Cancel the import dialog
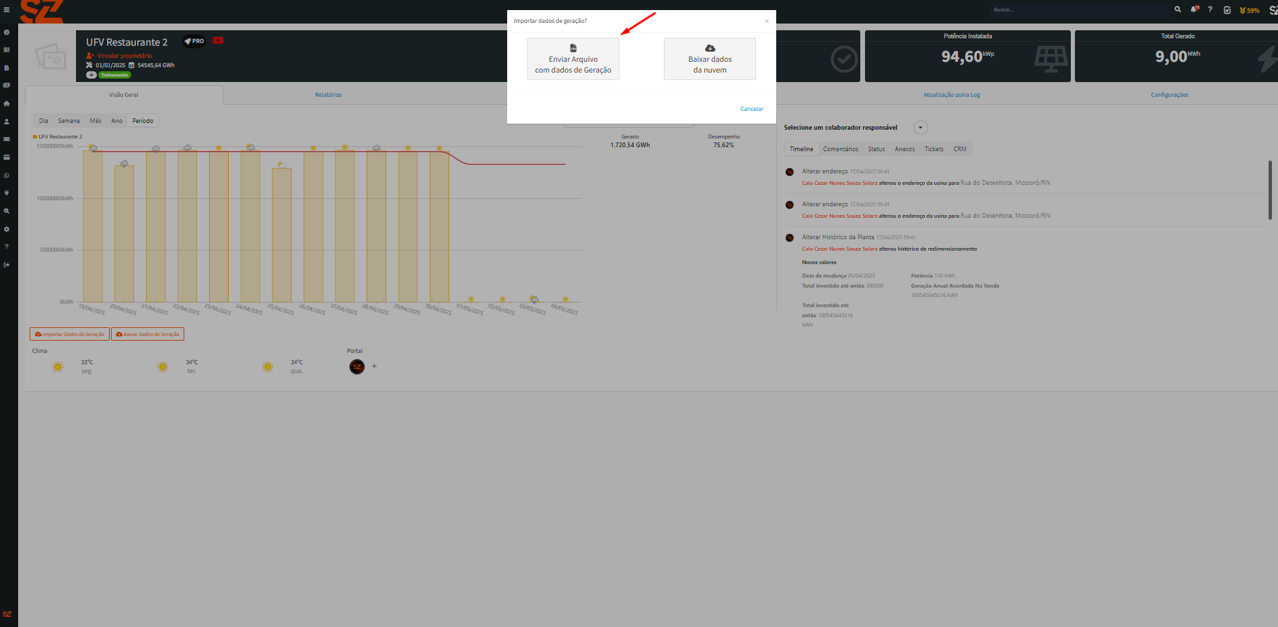This screenshot has height=627, width=1278. coord(751,109)
